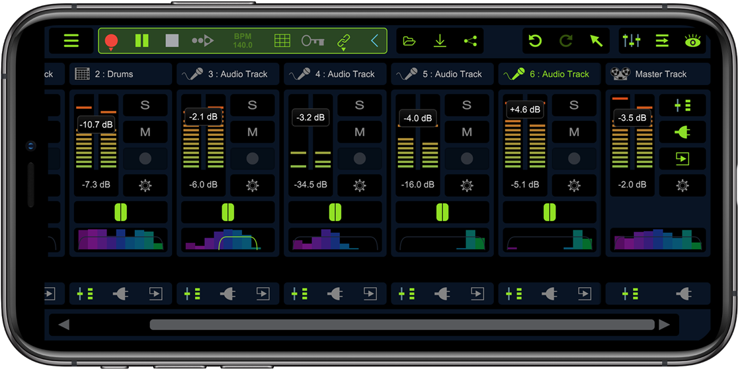Click the download/export arrow icon

coord(440,41)
